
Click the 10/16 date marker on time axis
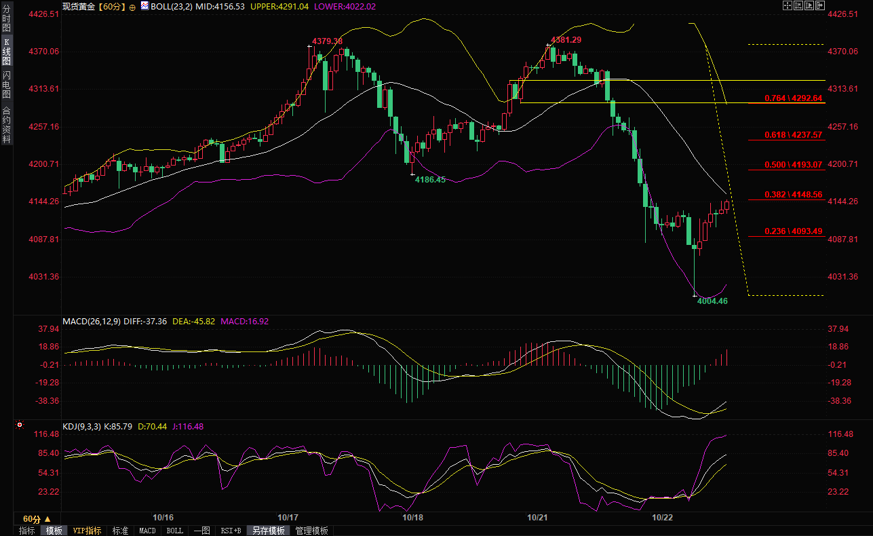coord(163,517)
